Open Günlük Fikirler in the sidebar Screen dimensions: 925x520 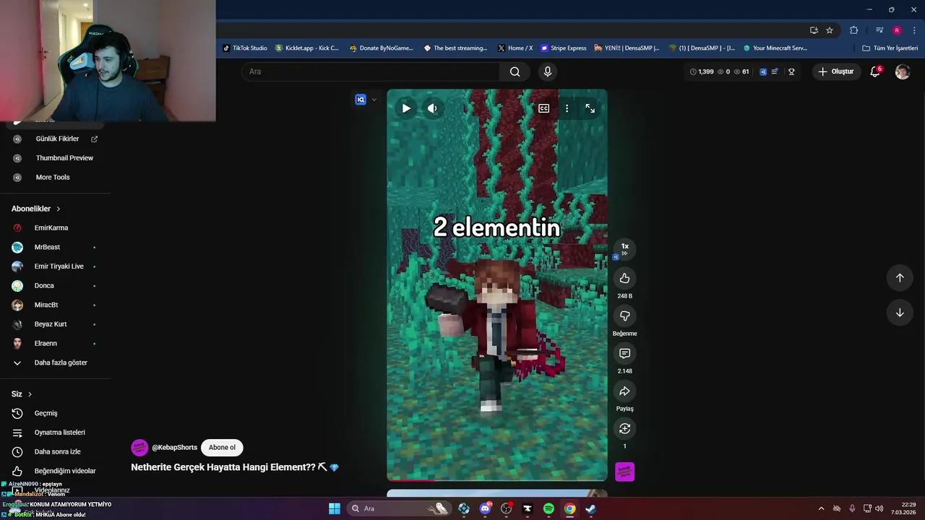(56, 139)
